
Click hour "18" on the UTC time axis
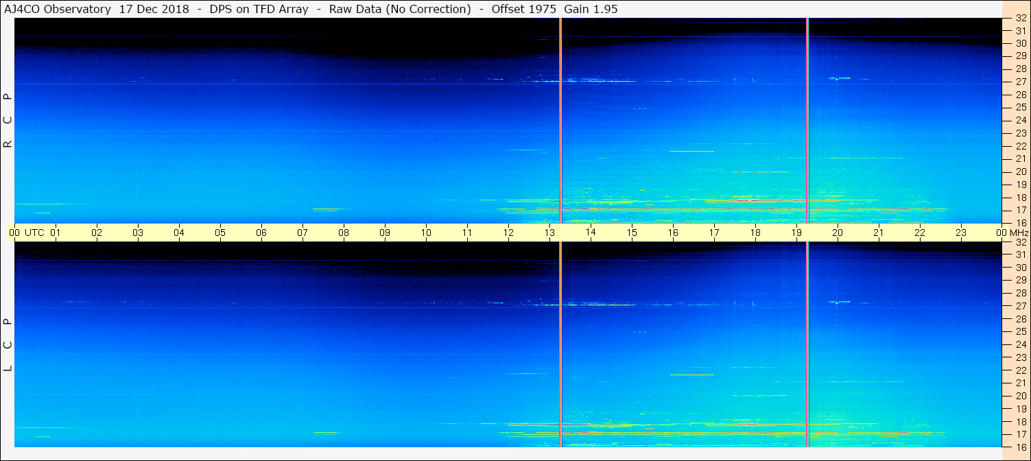coord(755,233)
